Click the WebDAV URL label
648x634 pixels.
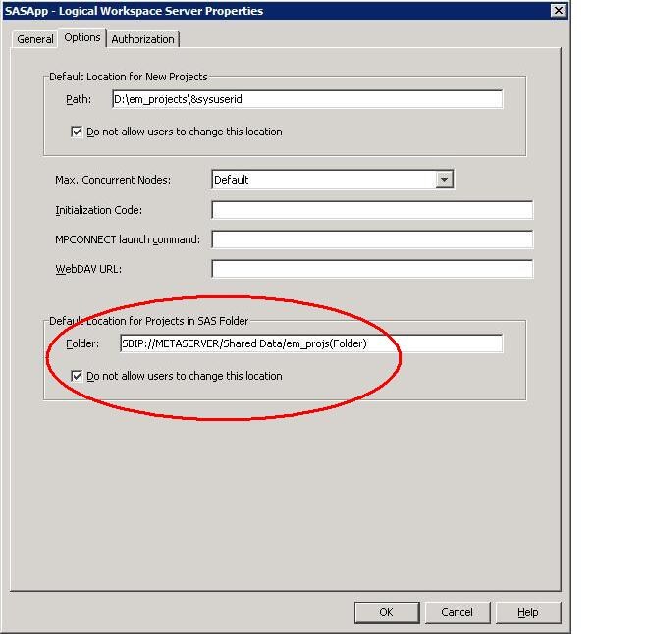(x=88, y=270)
